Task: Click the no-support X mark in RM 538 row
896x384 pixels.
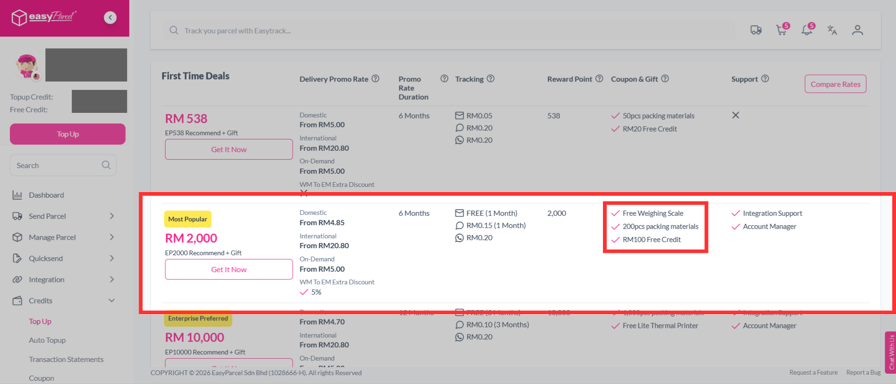Action: (736, 115)
